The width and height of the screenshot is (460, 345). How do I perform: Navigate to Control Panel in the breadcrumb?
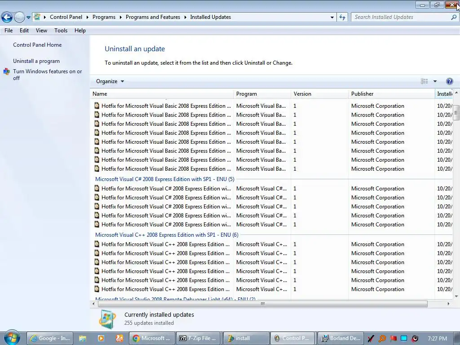tap(66, 17)
